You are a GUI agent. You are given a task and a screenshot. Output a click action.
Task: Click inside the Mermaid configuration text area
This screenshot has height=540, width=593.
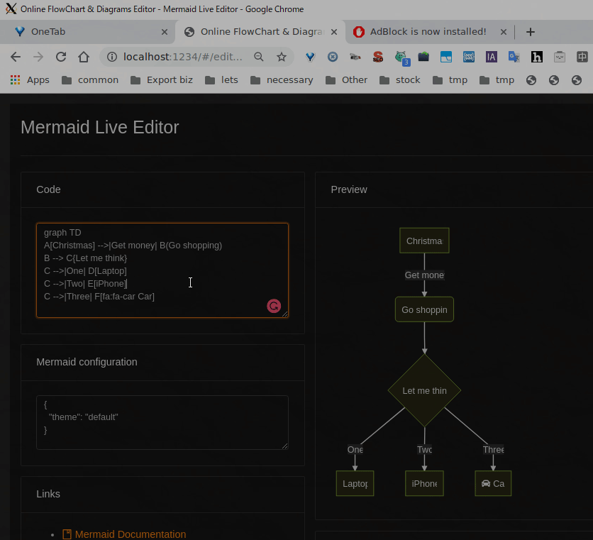(x=162, y=422)
